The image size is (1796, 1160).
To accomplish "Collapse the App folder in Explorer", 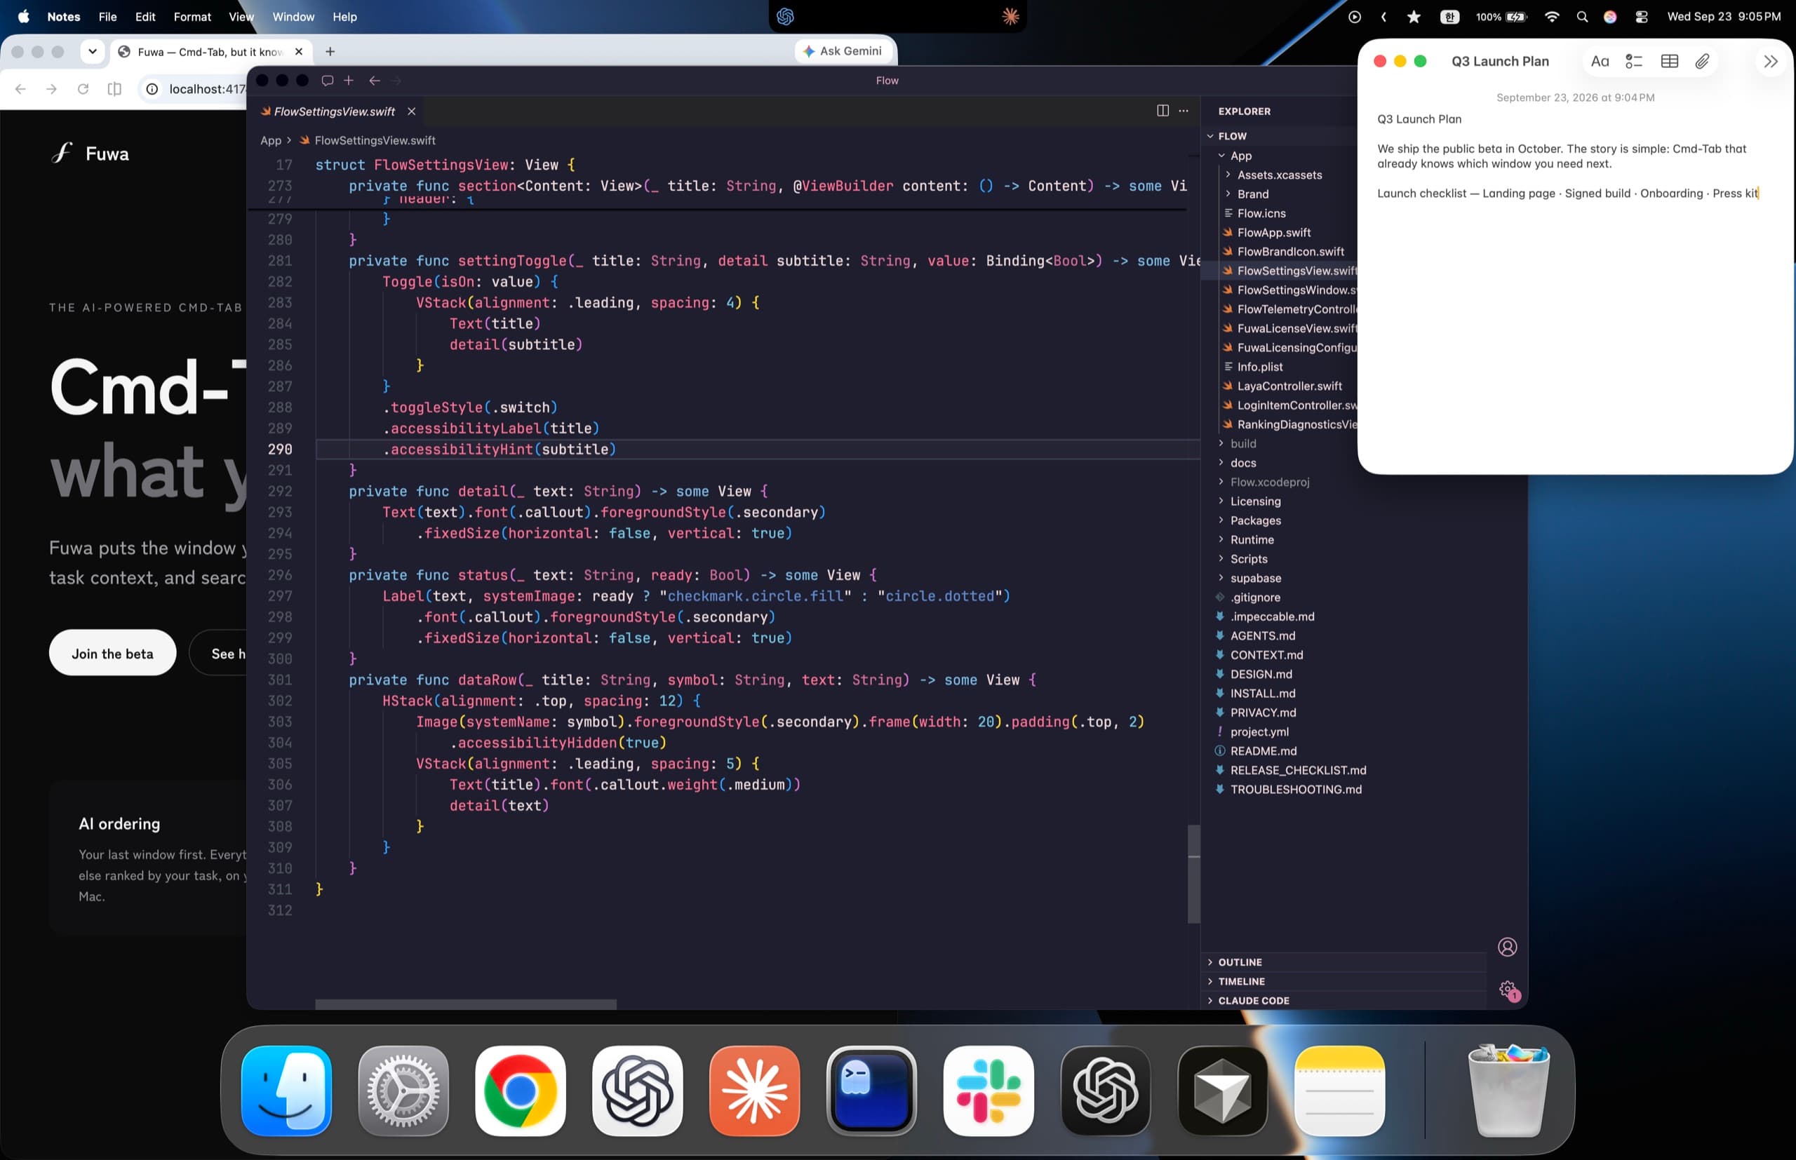I will (1221, 156).
